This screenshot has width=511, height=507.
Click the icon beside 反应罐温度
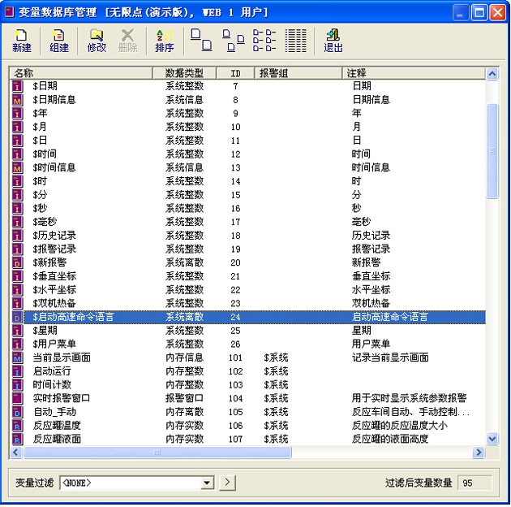tap(17, 426)
